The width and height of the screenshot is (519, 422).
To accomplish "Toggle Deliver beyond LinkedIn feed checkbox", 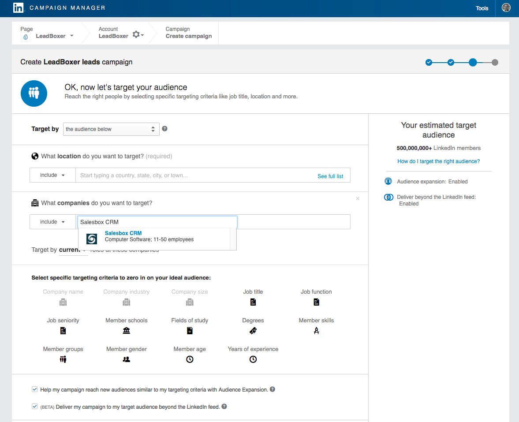I will 34,407.
